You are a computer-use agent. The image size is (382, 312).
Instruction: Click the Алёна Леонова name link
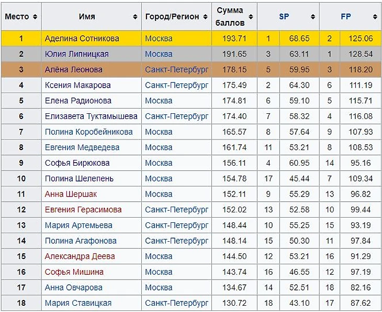coord(73,70)
